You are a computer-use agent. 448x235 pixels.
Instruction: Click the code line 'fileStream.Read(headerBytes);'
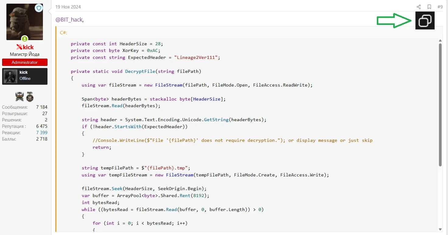pyautogui.click(x=121, y=106)
